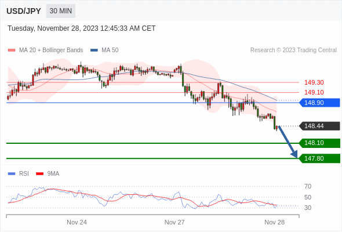Click the RSI 50 level label
The image size is (342, 232).
click(x=308, y=197)
